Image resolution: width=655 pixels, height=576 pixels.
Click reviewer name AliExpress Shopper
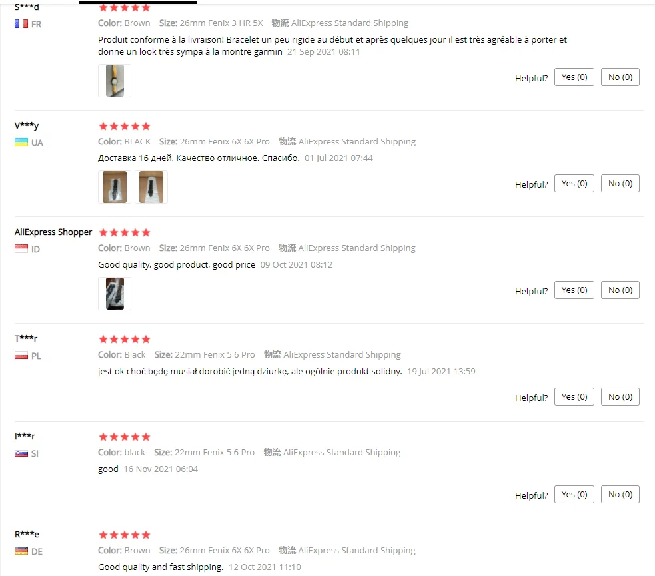[x=53, y=232]
